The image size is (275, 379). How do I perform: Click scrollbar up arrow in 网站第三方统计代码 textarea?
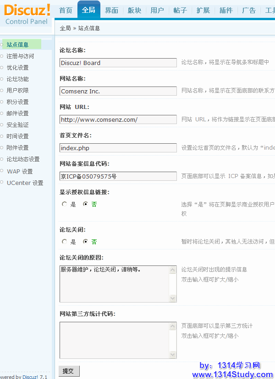tap(173, 326)
